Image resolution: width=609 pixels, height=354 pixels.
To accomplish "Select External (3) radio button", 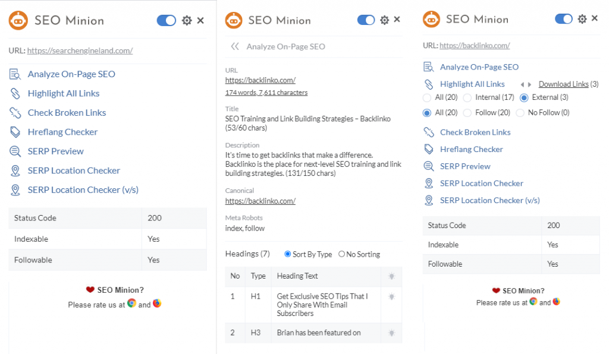I will 524,98.
